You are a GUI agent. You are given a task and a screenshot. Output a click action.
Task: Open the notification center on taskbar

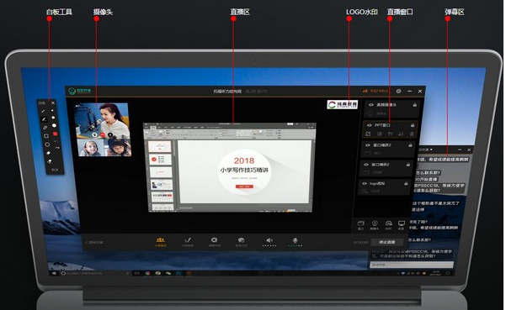click(x=447, y=273)
